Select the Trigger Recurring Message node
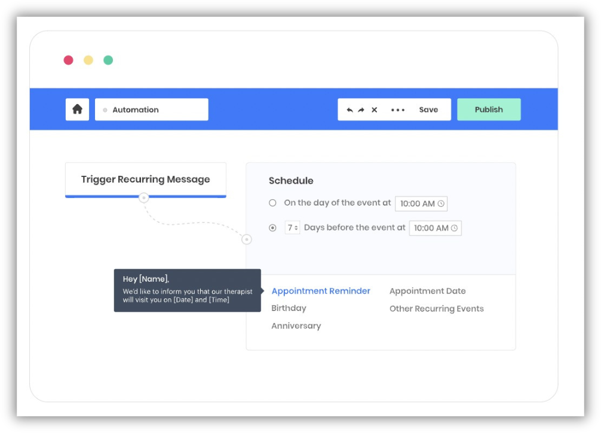 pos(146,179)
